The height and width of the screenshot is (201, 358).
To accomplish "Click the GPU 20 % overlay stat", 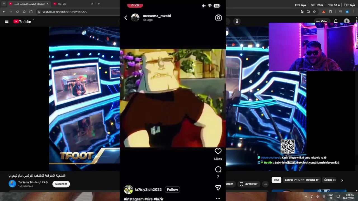I will 317,5.
